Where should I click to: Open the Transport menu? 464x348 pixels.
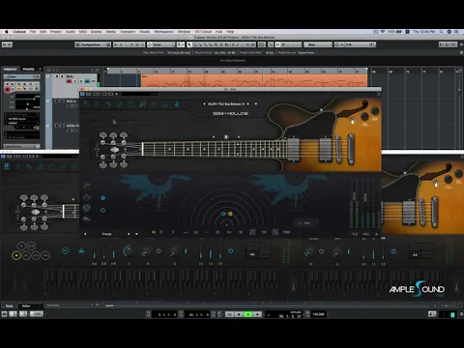pos(128,32)
